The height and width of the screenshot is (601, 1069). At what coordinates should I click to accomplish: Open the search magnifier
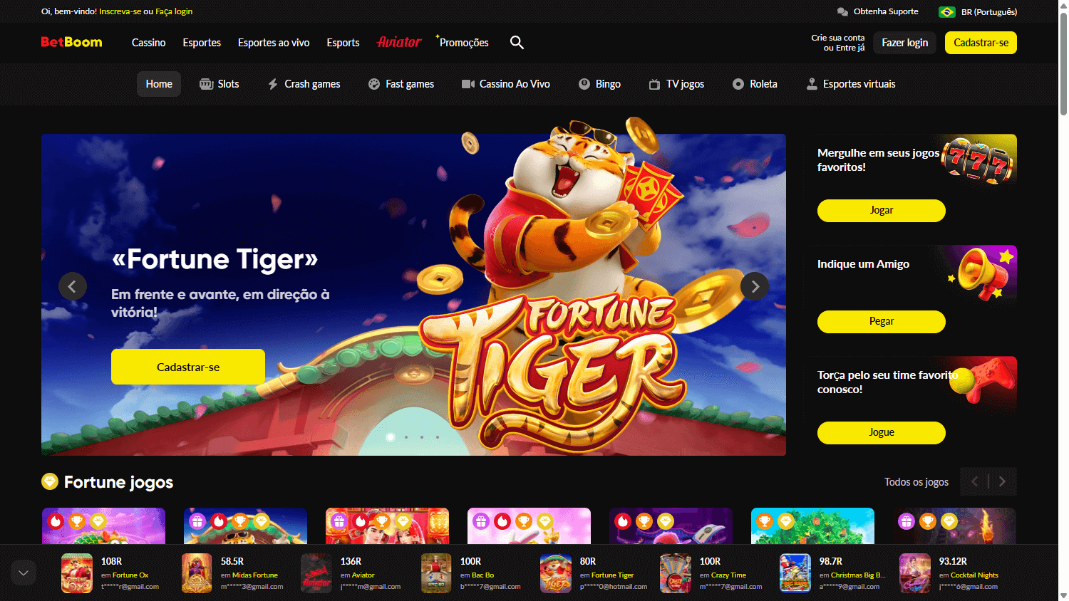pyautogui.click(x=517, y=43)
